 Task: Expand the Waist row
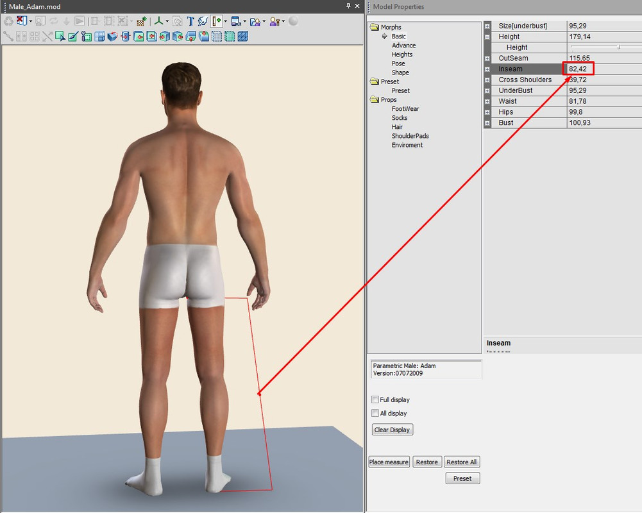487,101
